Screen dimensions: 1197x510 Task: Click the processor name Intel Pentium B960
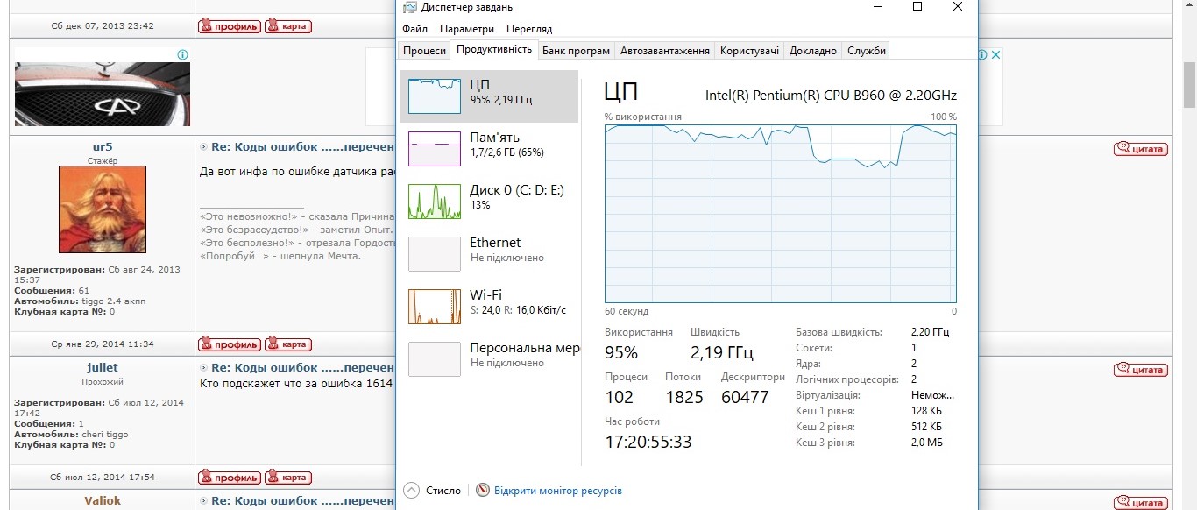pos(831,95)
